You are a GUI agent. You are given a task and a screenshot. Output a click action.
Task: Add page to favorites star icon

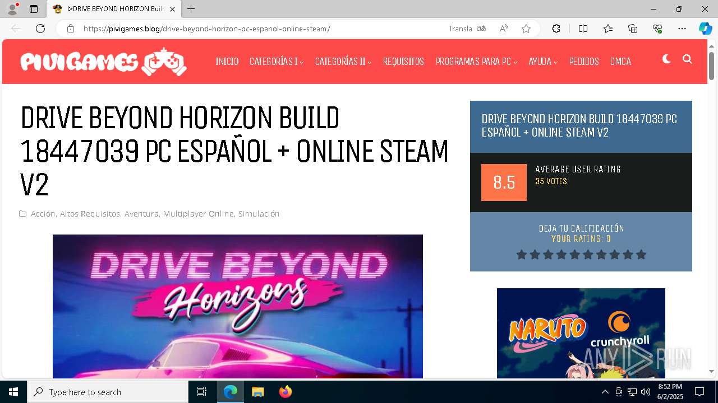(526, 29)
